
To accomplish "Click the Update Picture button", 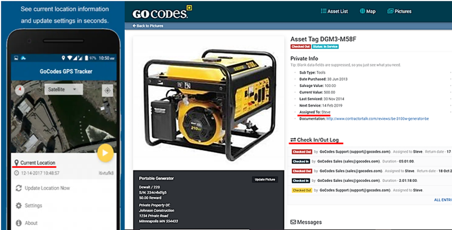I will 265,180.
